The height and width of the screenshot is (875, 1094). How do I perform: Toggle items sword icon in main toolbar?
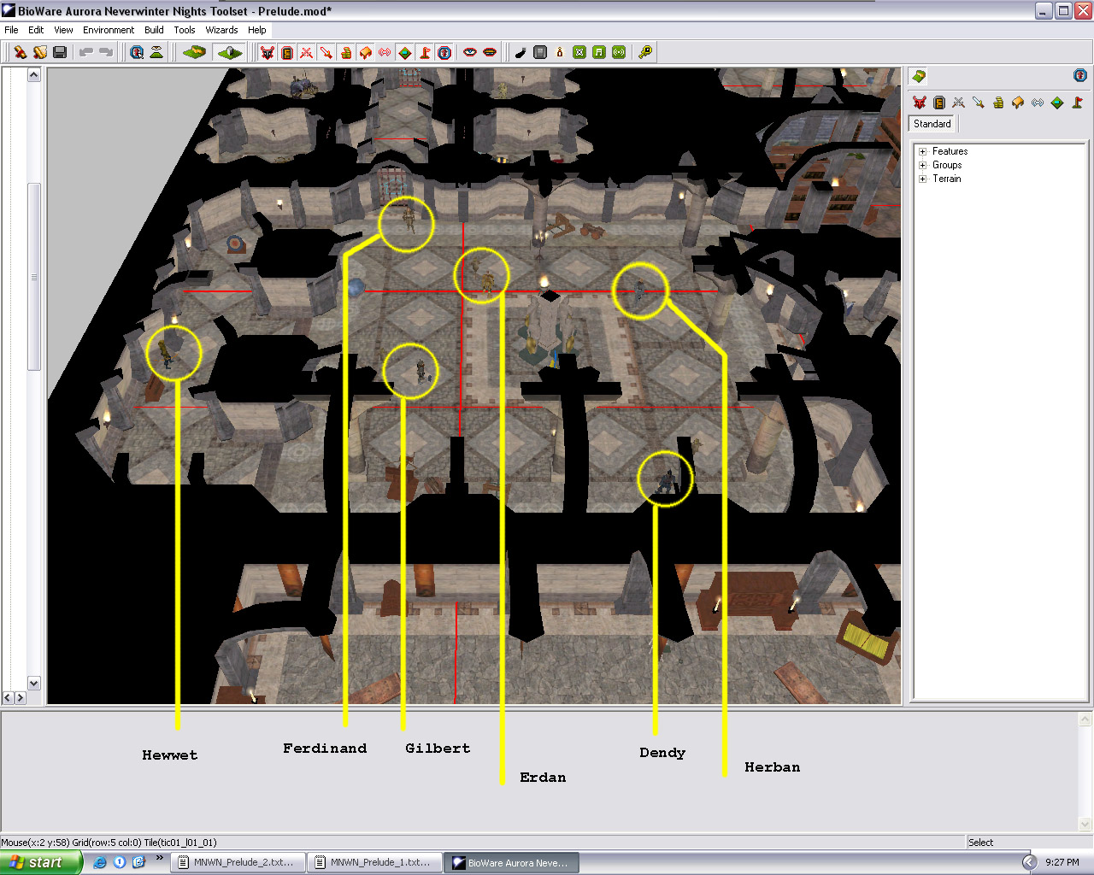coord(326,52)
